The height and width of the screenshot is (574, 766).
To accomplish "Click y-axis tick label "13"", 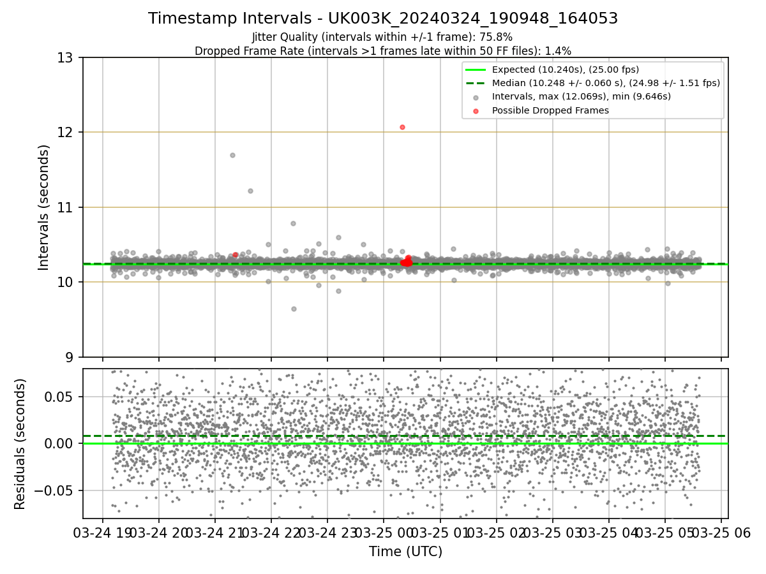I will pos(66,58).
